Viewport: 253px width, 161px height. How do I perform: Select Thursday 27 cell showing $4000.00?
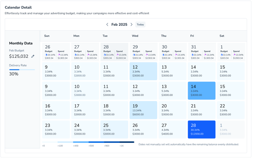click(x=172, y=129)
